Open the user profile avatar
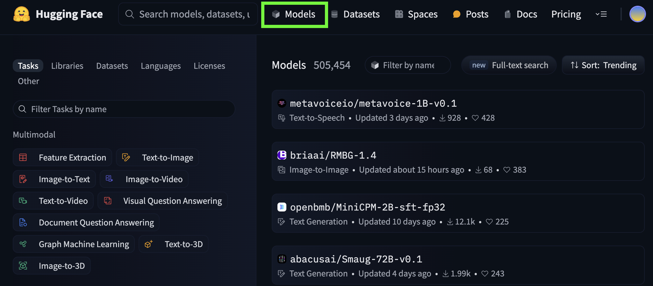This screenshot has width=653, height=286. coord(637,14)
